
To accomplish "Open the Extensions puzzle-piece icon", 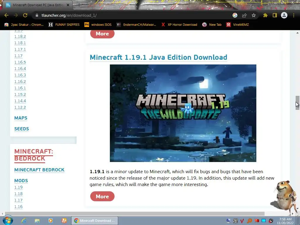I will coord(265,15).
